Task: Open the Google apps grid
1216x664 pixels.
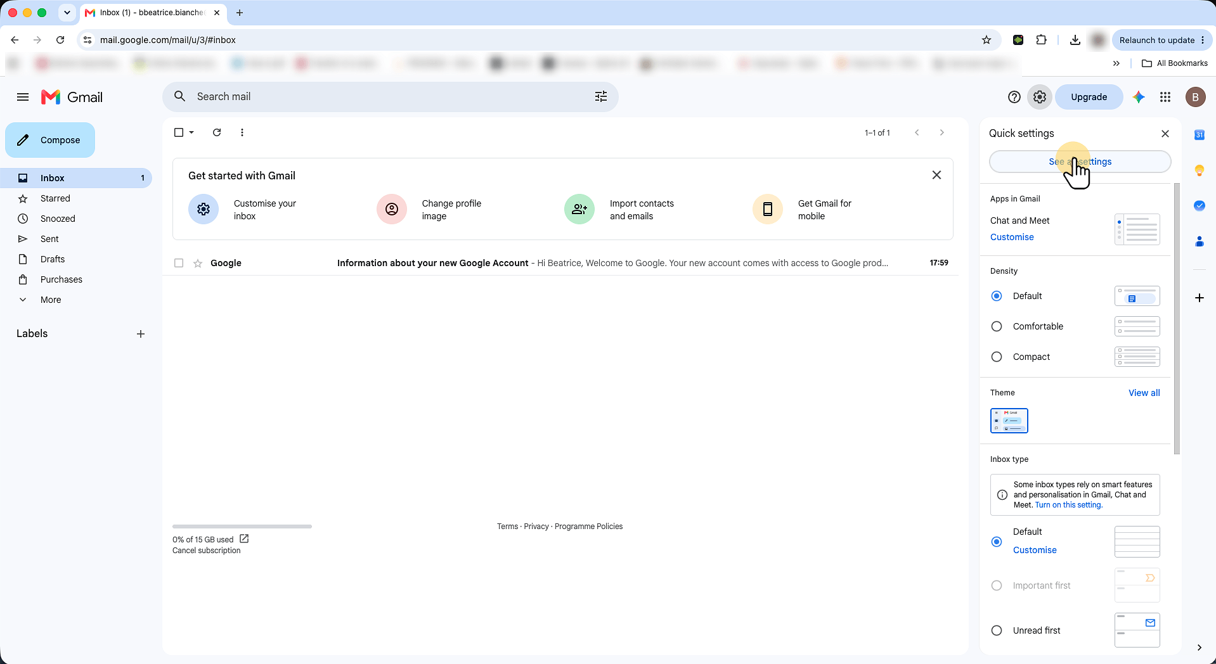Action: point(1165,97)
